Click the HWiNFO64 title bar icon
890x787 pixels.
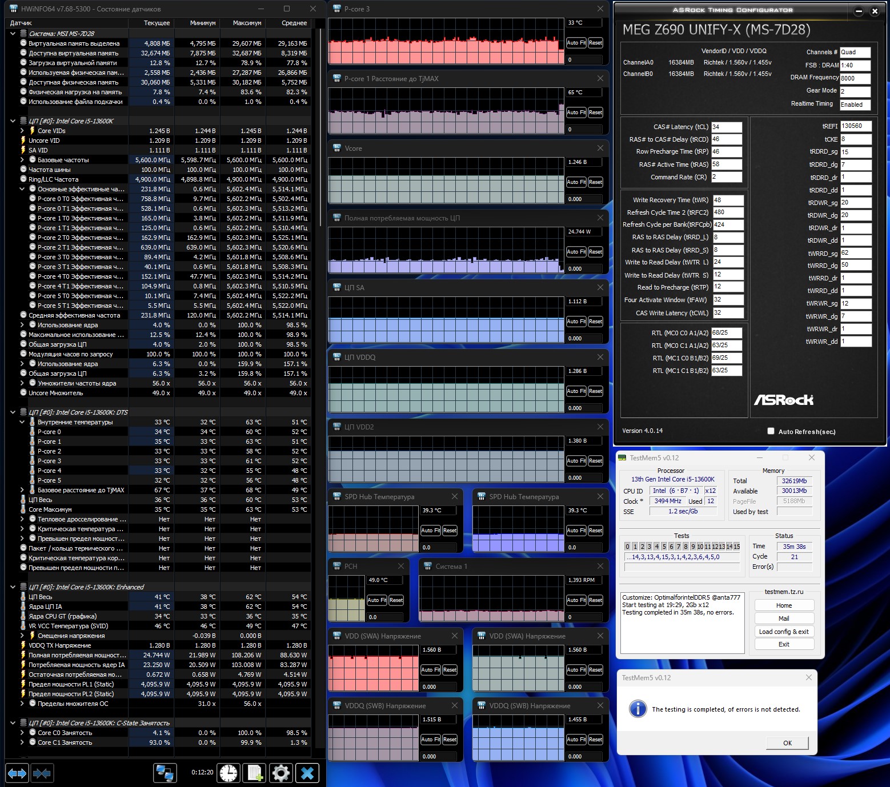(14, 9)
